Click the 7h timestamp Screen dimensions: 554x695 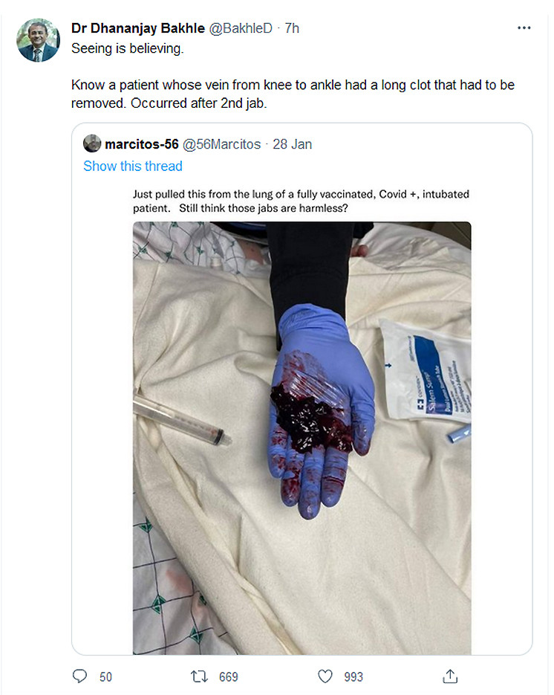pos(292,28)
